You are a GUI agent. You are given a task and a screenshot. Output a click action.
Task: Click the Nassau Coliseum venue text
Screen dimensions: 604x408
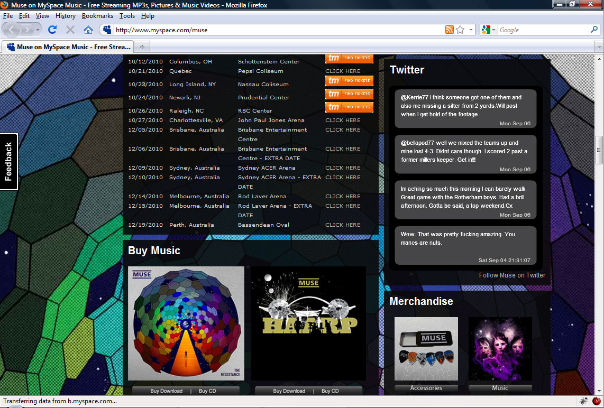coord(263,84)
